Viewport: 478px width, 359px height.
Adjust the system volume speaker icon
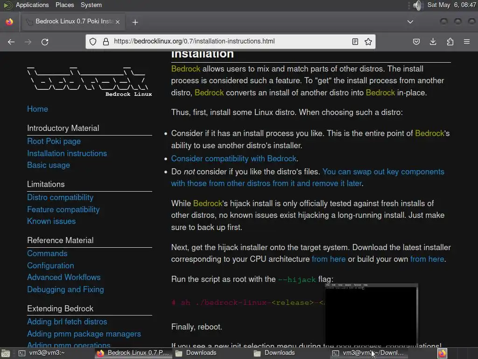(x=418, y=5)
